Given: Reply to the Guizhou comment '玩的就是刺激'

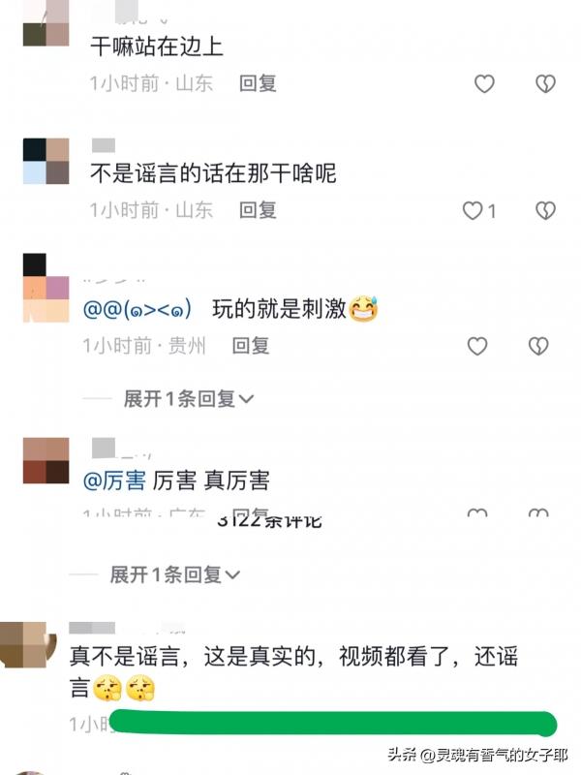Looking at the screenshot, I should tap(251, 346).
